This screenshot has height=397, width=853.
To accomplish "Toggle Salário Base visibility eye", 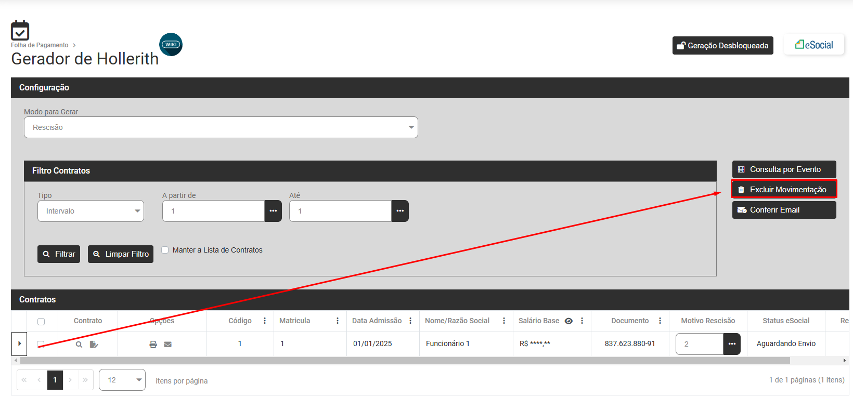I will (x=568, y=321).
